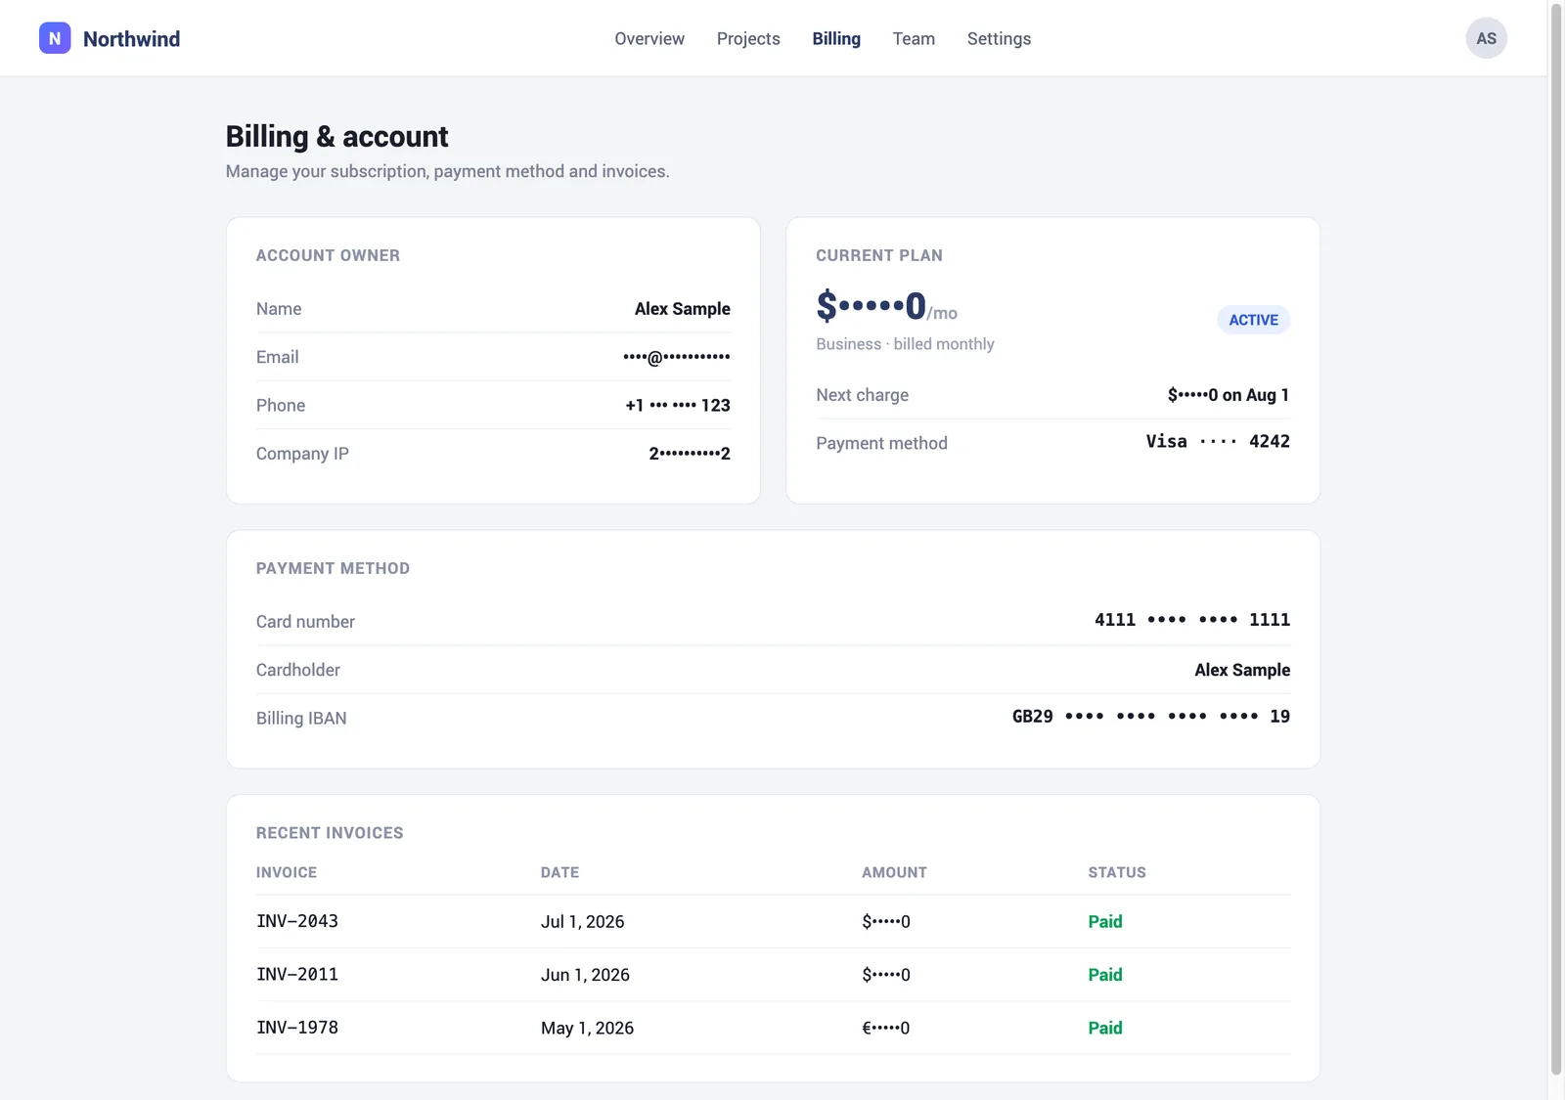Click the masked email value
Screen dimensions: 1565x1100
pos(676,357)
